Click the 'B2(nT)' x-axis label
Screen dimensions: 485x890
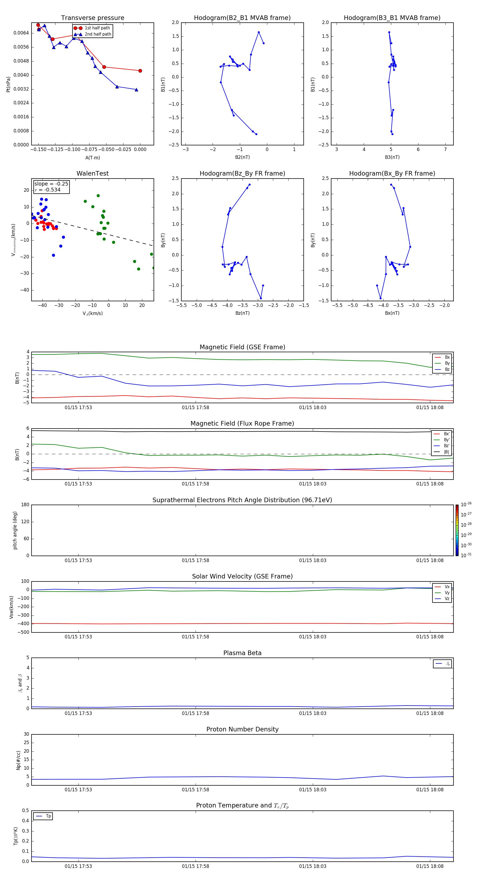click(x=242, y=157)
